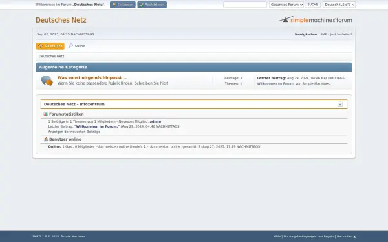Click the date 'Sep 02, 2025, 04:25 NACHMITTAGS'
The image size is (388, 242).
pyautogui.click(x=65, y=34)
